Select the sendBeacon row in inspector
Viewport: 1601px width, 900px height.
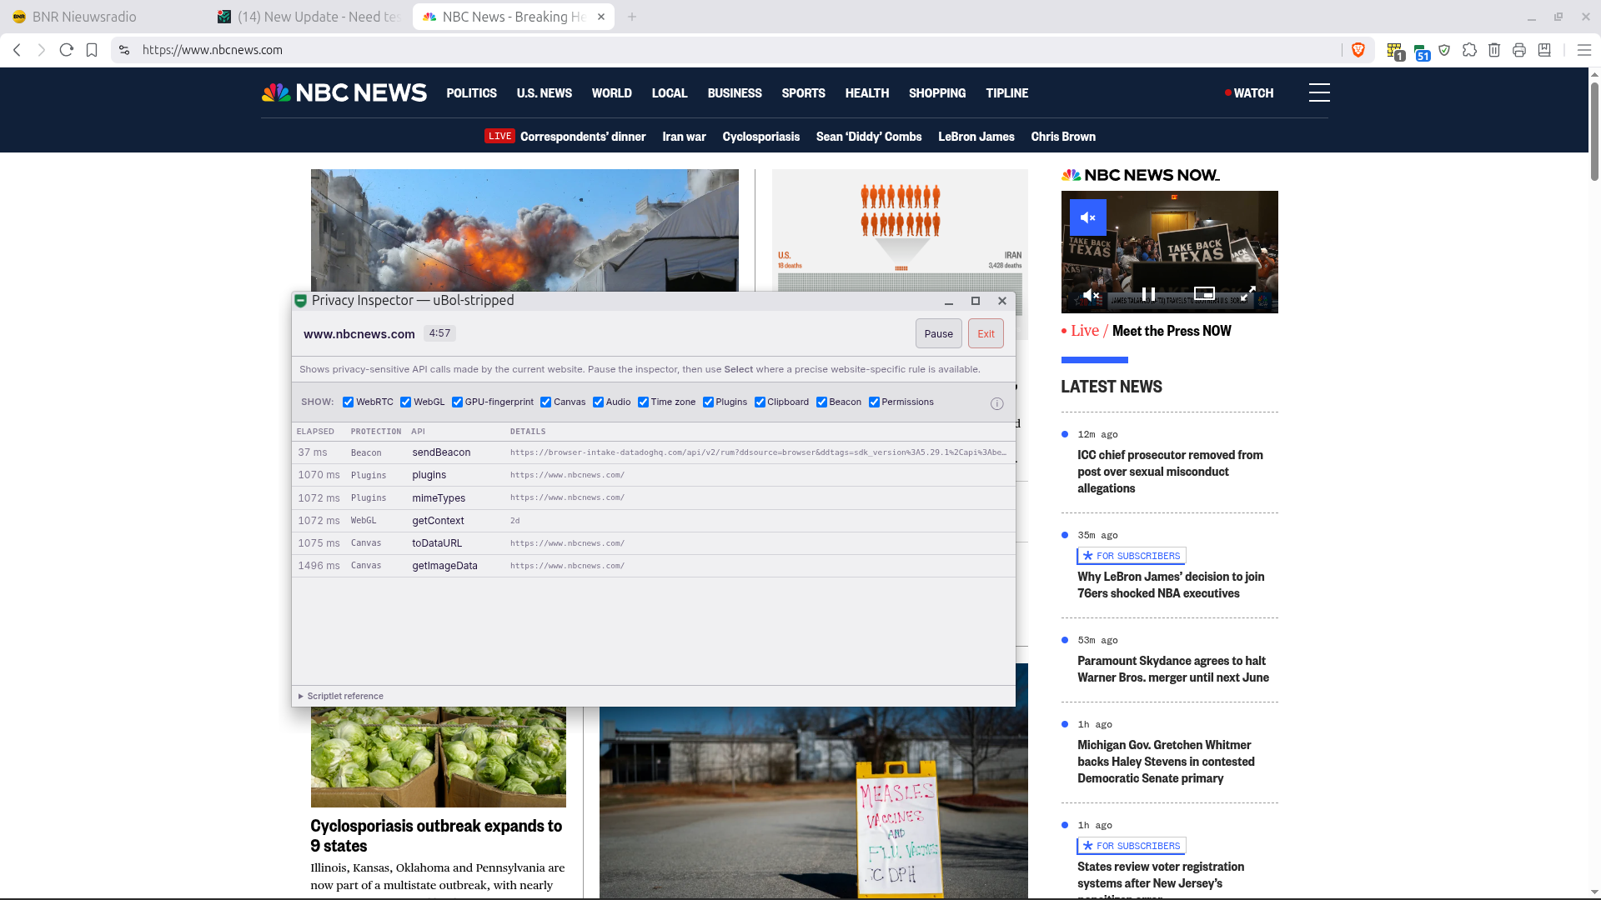click(x=654, y=452)
